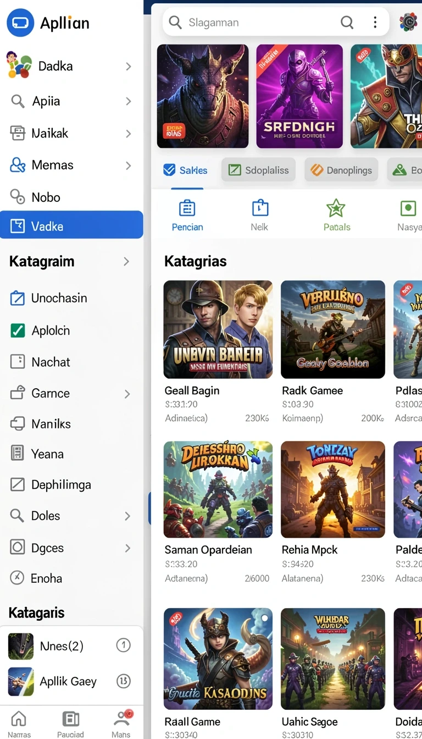
Task: Tick the Nachat checkbox square
Action: tap(18, 362)
